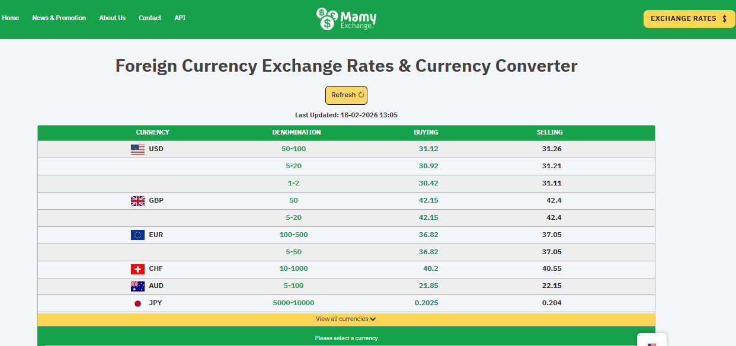
Task: Click the Mamy Exchange logo
Action: (346, 19)
